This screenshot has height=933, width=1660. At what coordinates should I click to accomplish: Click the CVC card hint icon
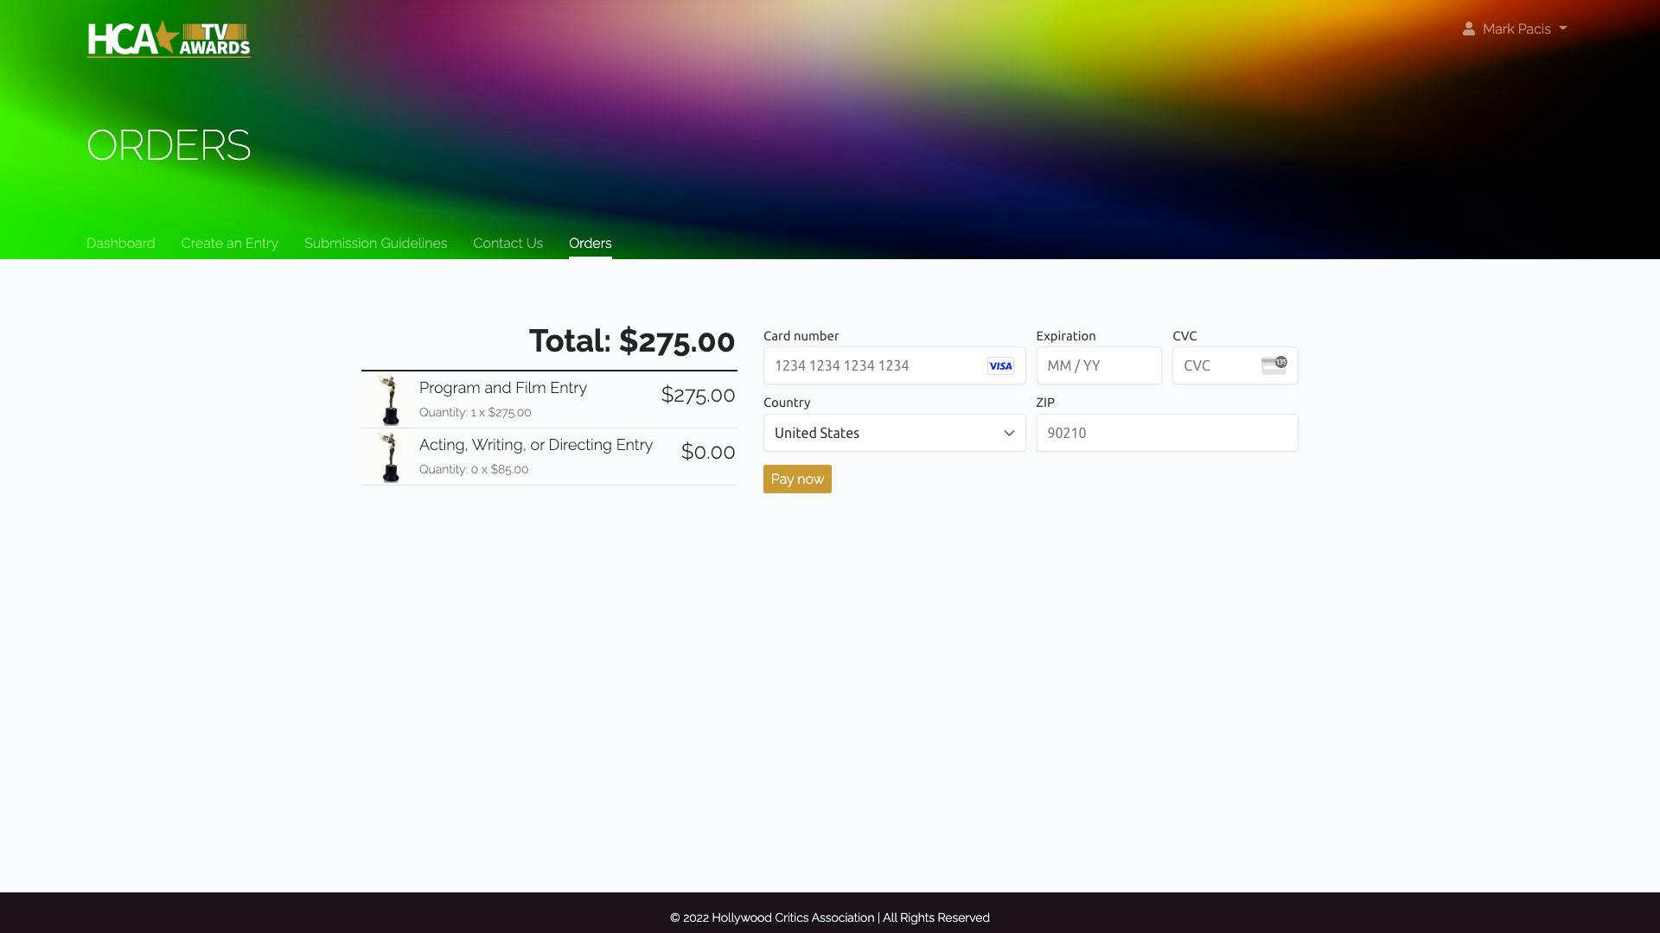pos(1274,365)
